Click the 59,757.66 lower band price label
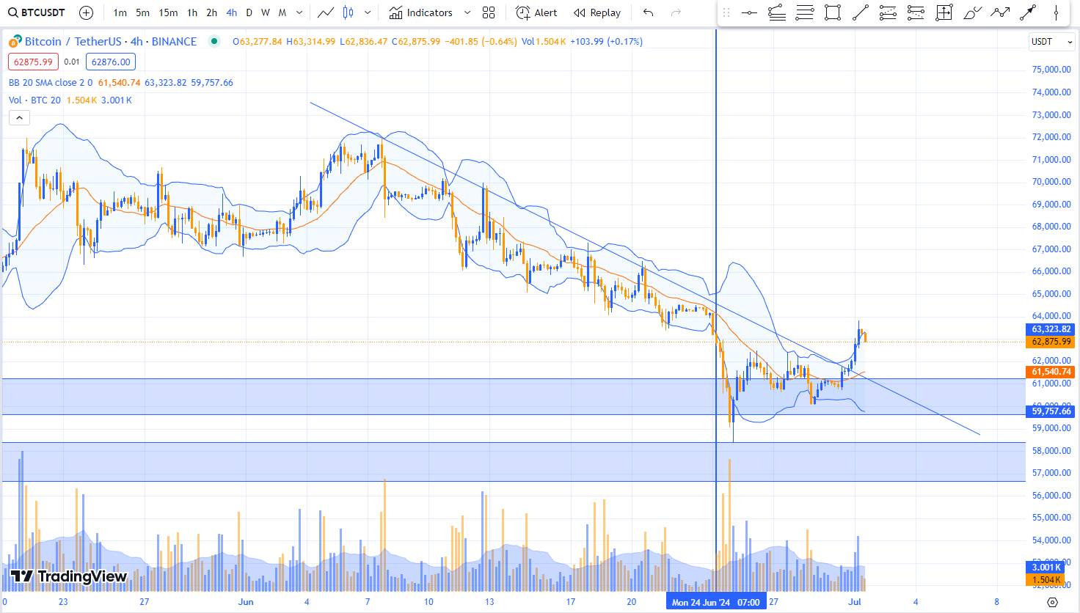 (1051, 411)
